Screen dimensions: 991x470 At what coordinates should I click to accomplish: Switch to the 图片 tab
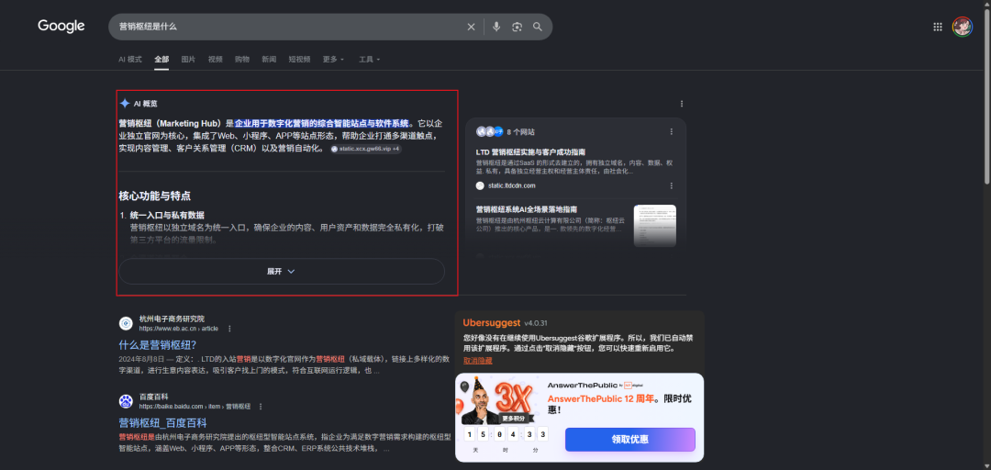coord(188,59)
